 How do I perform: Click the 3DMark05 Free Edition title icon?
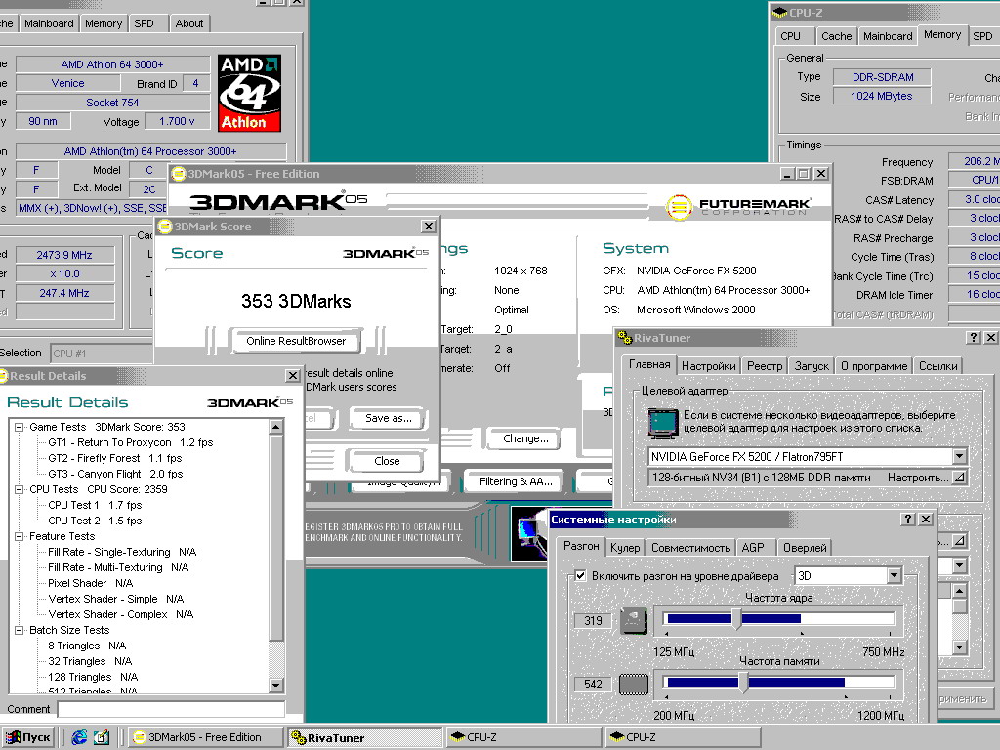(179, 174)
